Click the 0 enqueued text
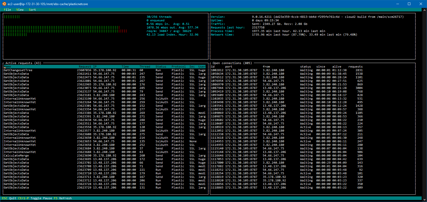This screenshot has width=427, height=202. [155, 20]
